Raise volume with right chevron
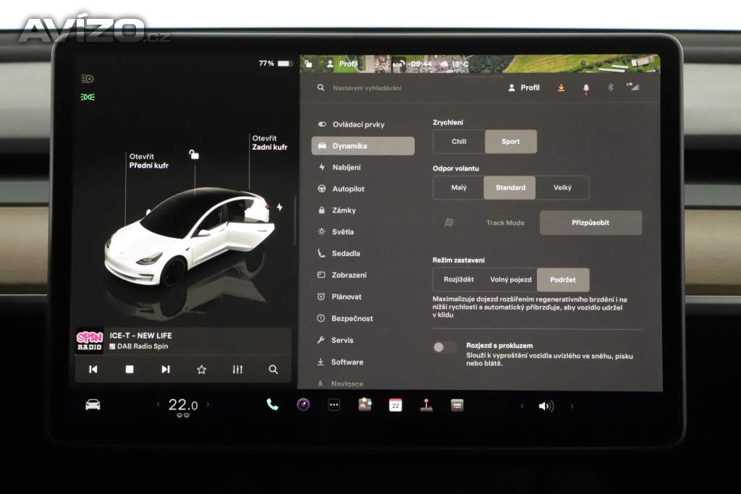The image size is (741, 494). click(x=572, y=406)
